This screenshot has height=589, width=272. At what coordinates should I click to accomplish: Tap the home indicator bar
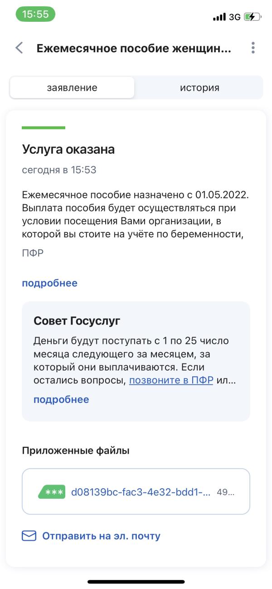point(136,582)
